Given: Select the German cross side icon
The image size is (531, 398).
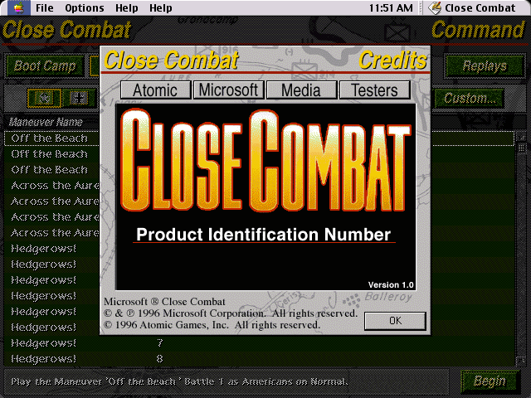Looking at the screenshot, I should pyautogui.click(x=80, y=99).
